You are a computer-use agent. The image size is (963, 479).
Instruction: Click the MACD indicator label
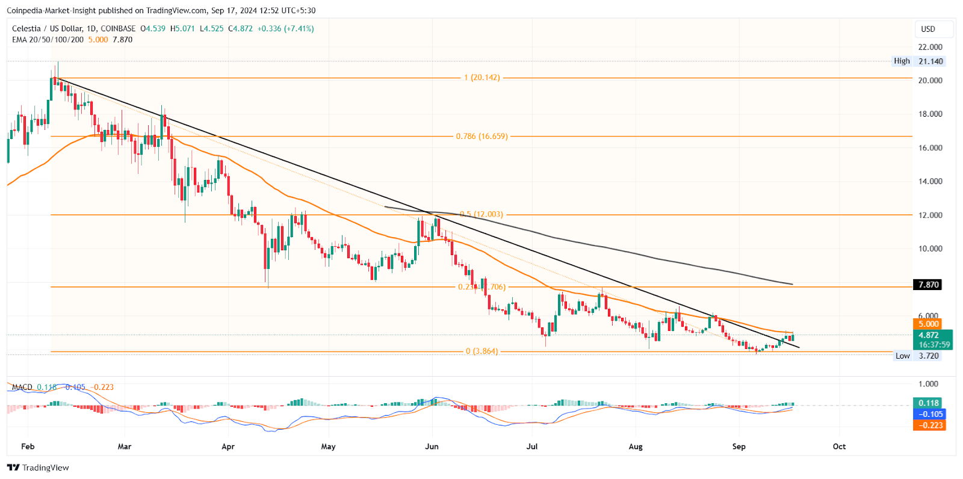click(22, 387)
